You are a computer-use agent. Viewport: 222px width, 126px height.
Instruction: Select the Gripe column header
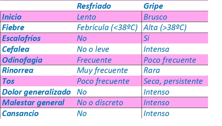pyautogui.click(x=153, y=6)
